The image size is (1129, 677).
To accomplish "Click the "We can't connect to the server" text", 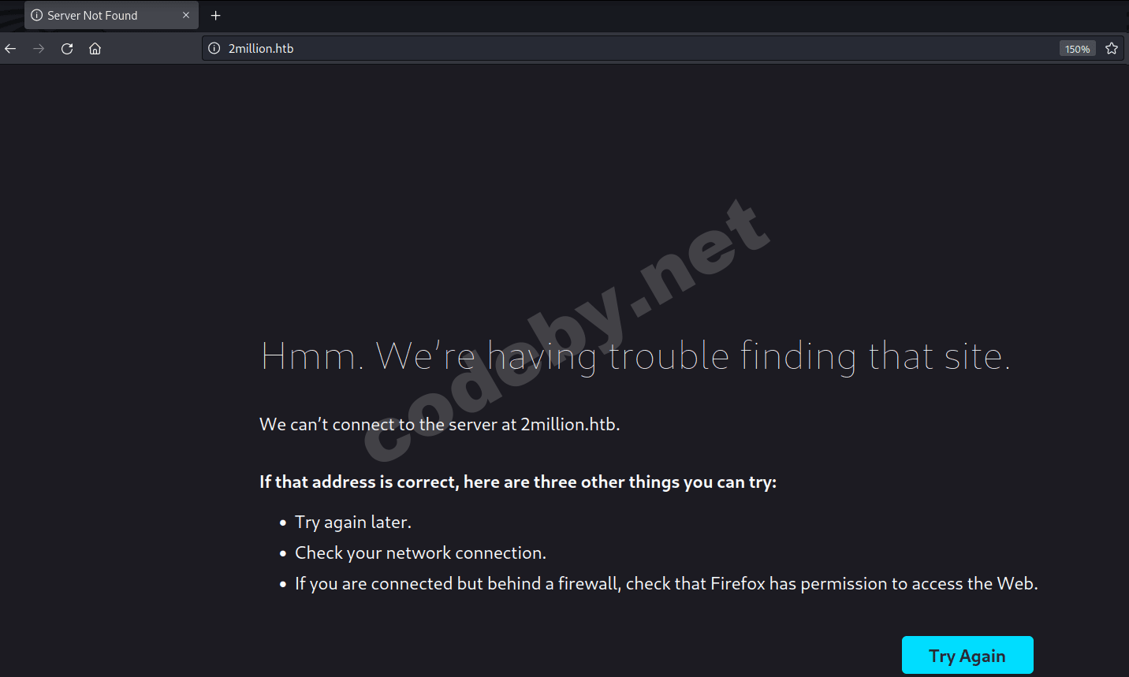I will (x=439, y=425).
